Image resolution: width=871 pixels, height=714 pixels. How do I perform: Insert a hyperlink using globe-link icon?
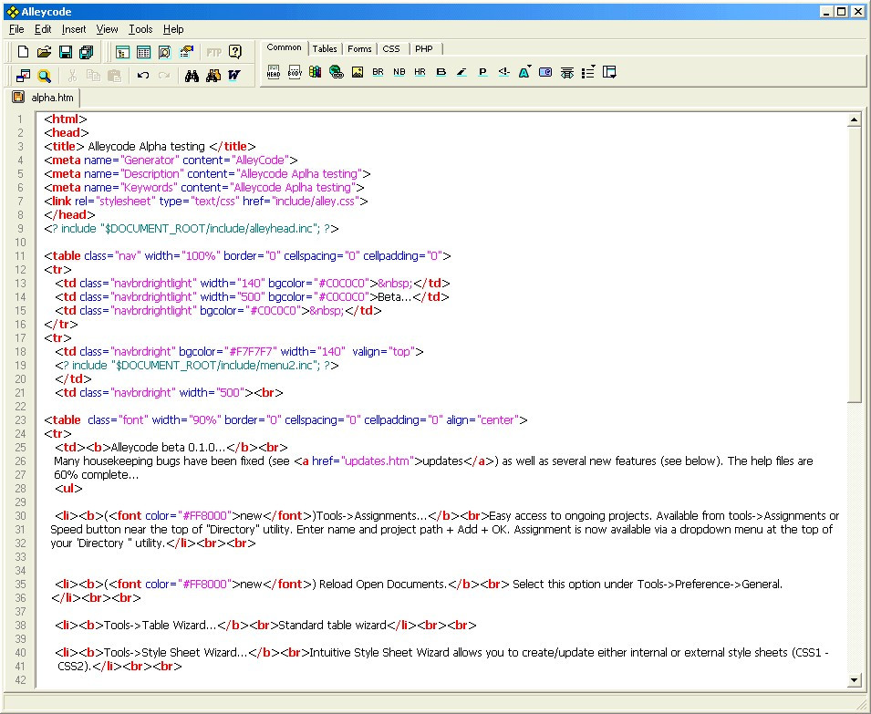(336, 72)
